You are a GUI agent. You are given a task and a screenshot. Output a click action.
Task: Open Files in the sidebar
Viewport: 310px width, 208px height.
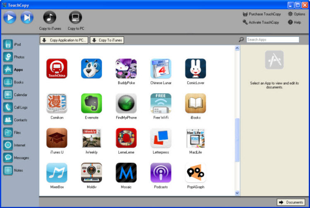pyautogui.click(x=12, y=132)
